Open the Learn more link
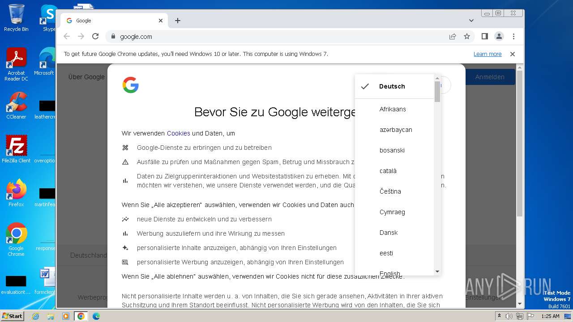This screenshot has width=573, height=322. point(487,54)
